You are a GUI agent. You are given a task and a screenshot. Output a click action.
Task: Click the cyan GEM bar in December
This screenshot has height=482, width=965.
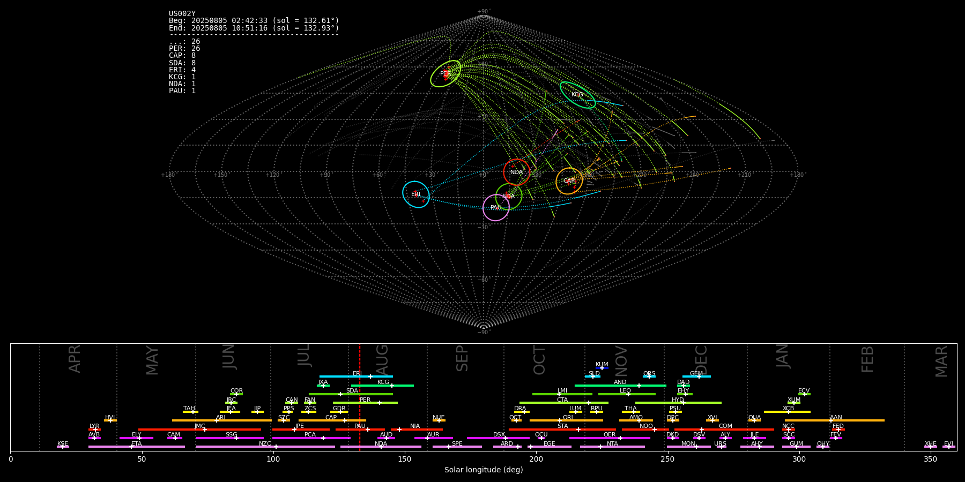pyautogui.click(x=696, y=376)
